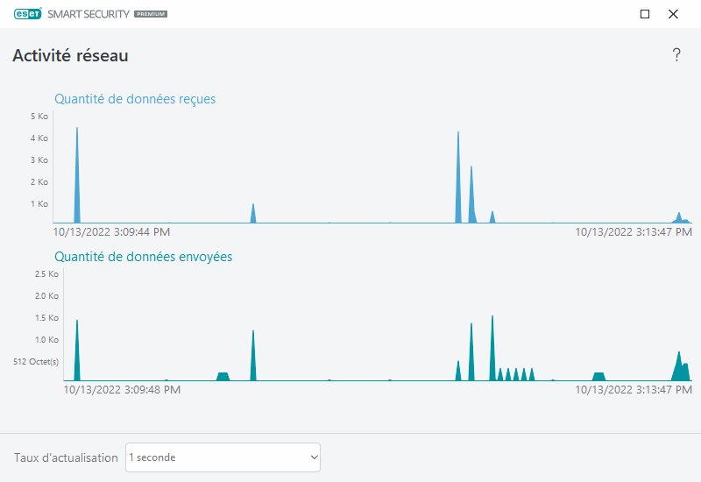Open the Taux d'actualisation dropdown
This screenshot has width=701, height=482.
coord(223,457)
